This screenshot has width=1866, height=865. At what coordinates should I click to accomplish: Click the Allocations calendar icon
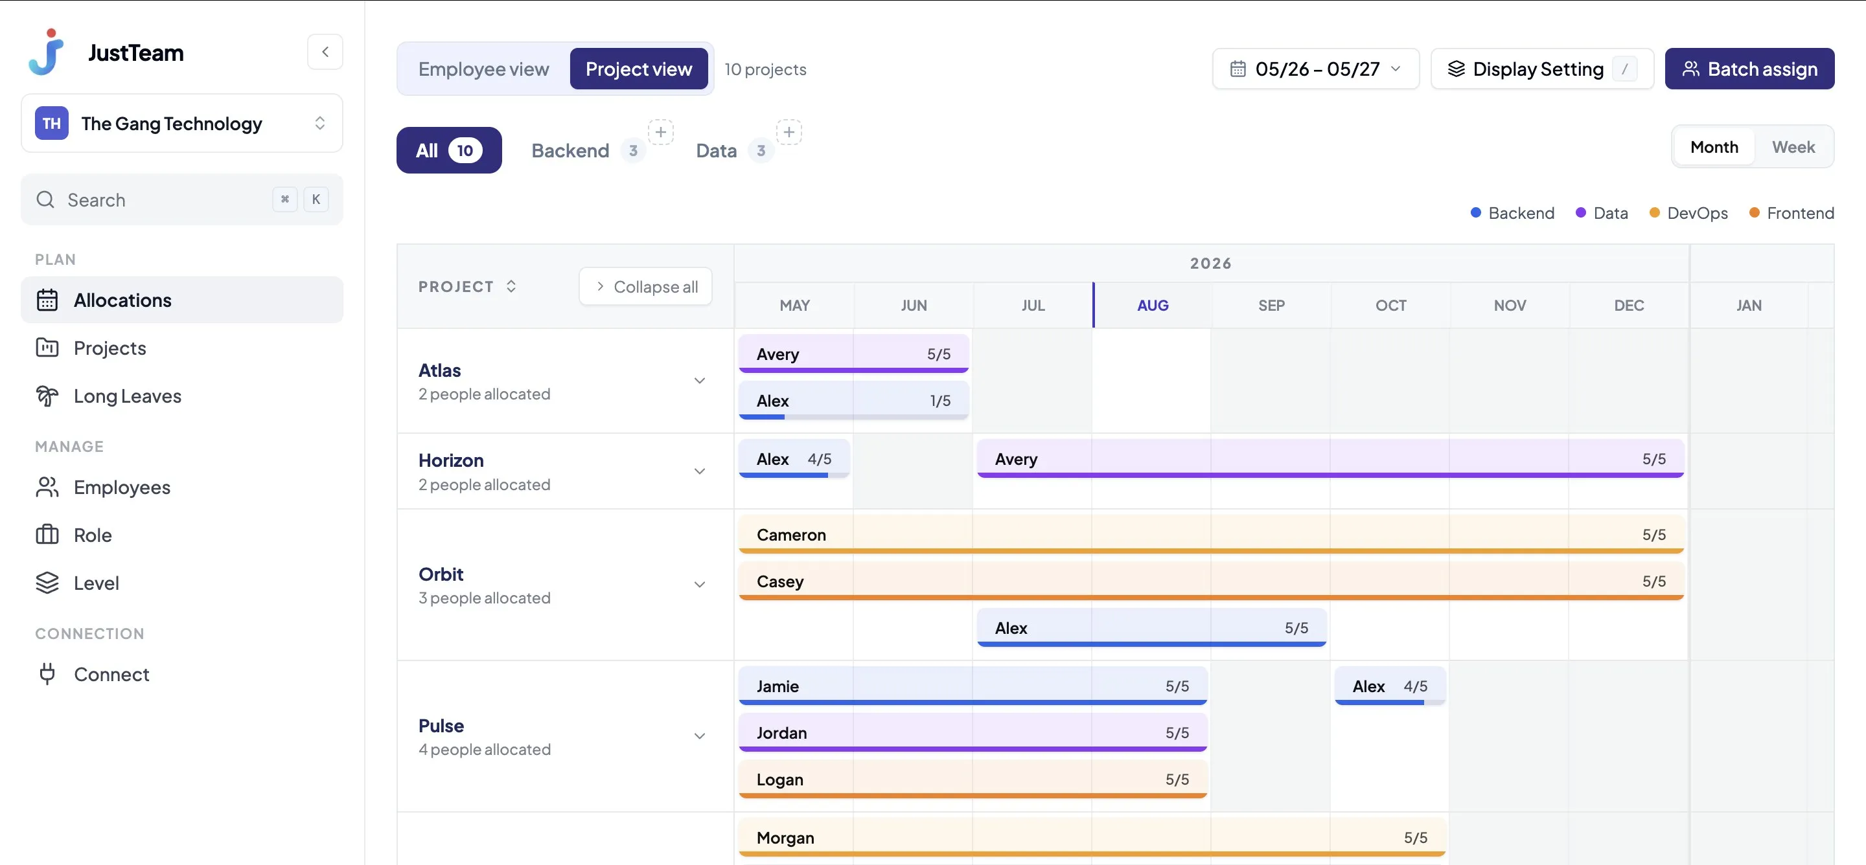point(47,300)
